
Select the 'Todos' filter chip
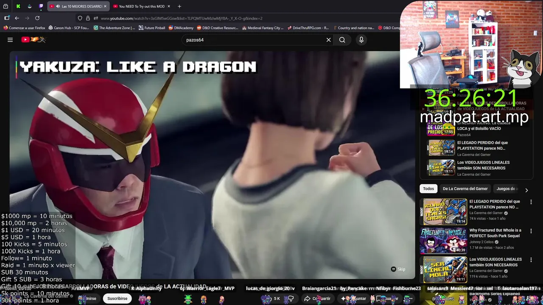[x=428, y=189]
